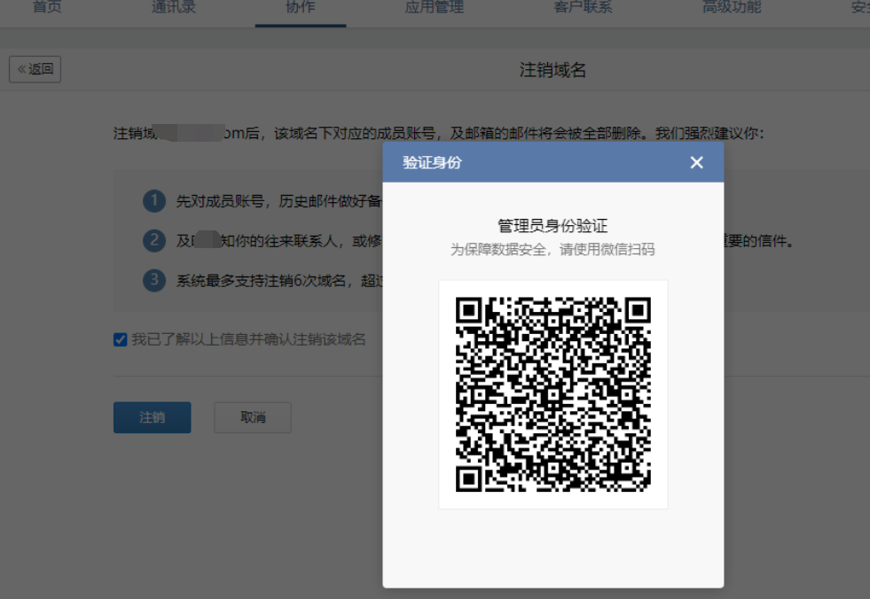
Task: Click the 返回 return link
Action: (x=39, y=69)
